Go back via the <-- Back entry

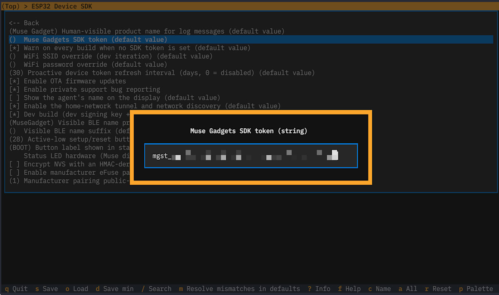24,23
